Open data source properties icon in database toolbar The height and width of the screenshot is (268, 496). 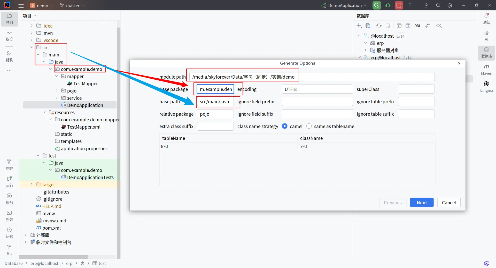pos(368,26)
